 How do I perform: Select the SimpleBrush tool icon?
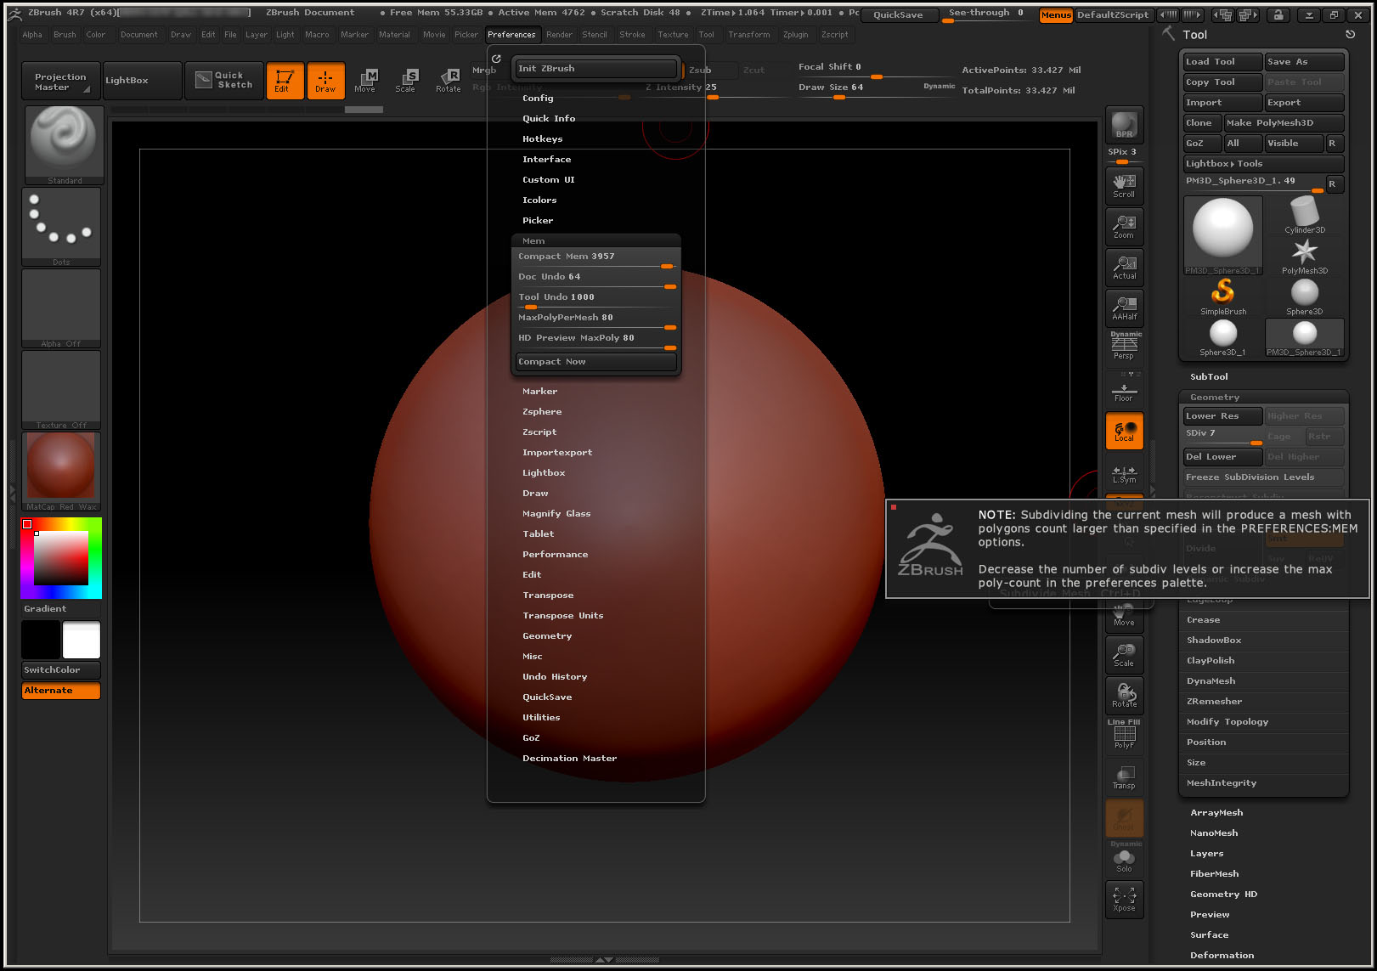[x=1223, y=296]
